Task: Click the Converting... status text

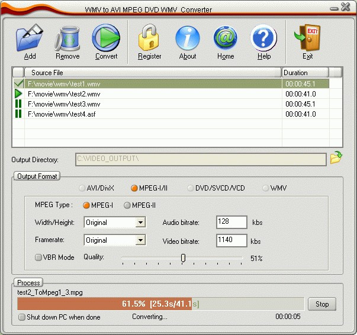Action: tap(150, 317)
